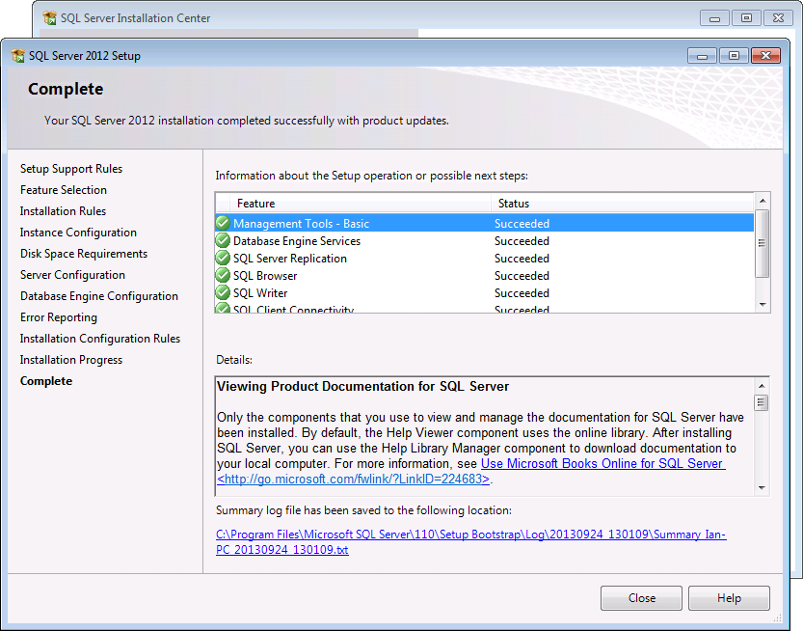Click Succeeded status for SQL Server Replication
The width and height of the screenshot is (803, 631).
tap(522, 259)
